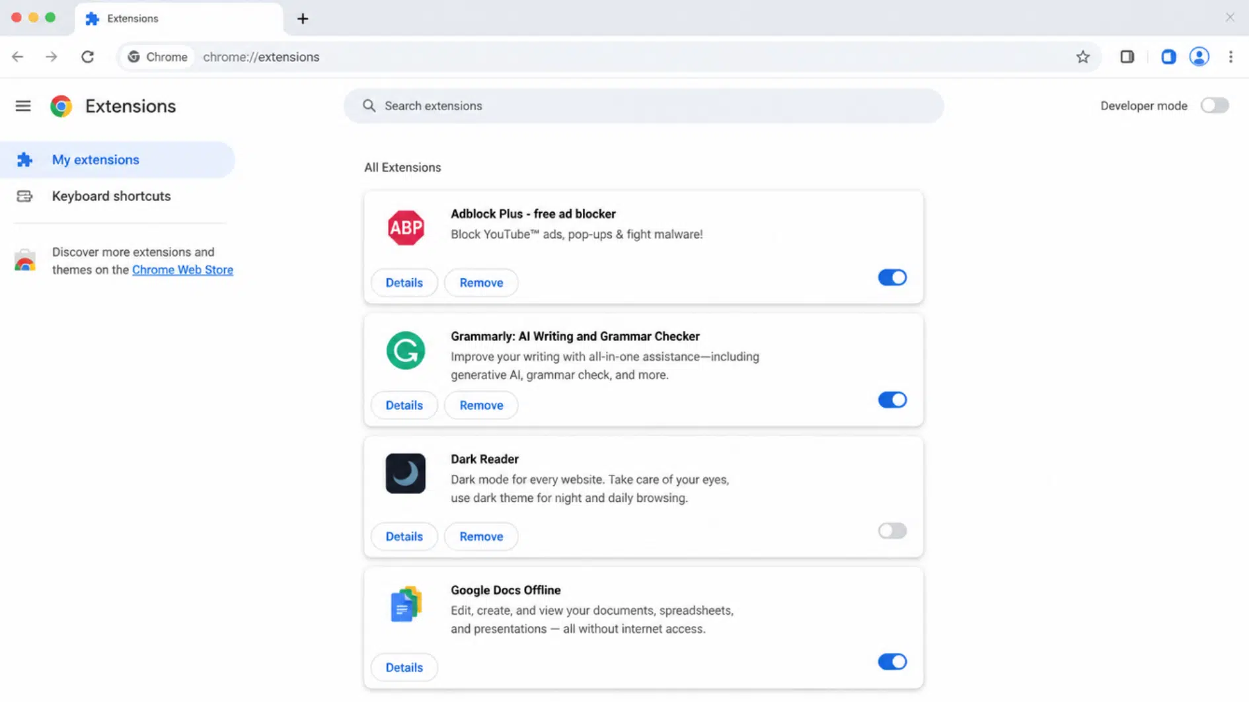1249x702 pixels.
Task: Open the Chrome Web Store link
Action: pyautogui.click(x=182, y=269)
